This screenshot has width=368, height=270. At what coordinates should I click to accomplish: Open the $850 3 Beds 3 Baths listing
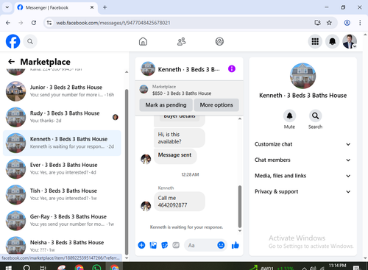[182, 90]
